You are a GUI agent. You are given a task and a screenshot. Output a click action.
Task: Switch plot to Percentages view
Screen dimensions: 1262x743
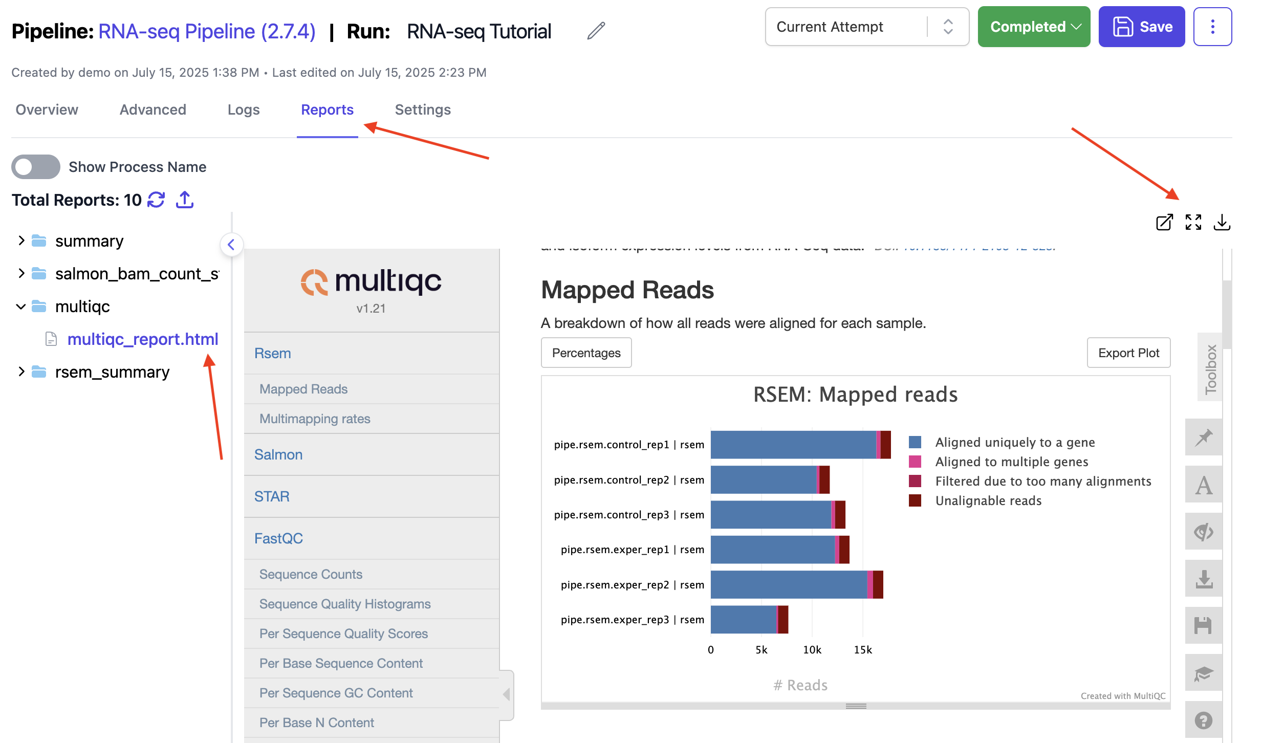tap(585, 353)
